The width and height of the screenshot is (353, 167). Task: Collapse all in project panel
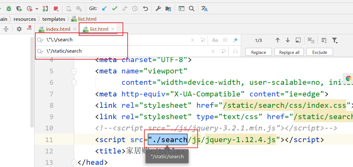pyautogui.click(x=6, y=29)
